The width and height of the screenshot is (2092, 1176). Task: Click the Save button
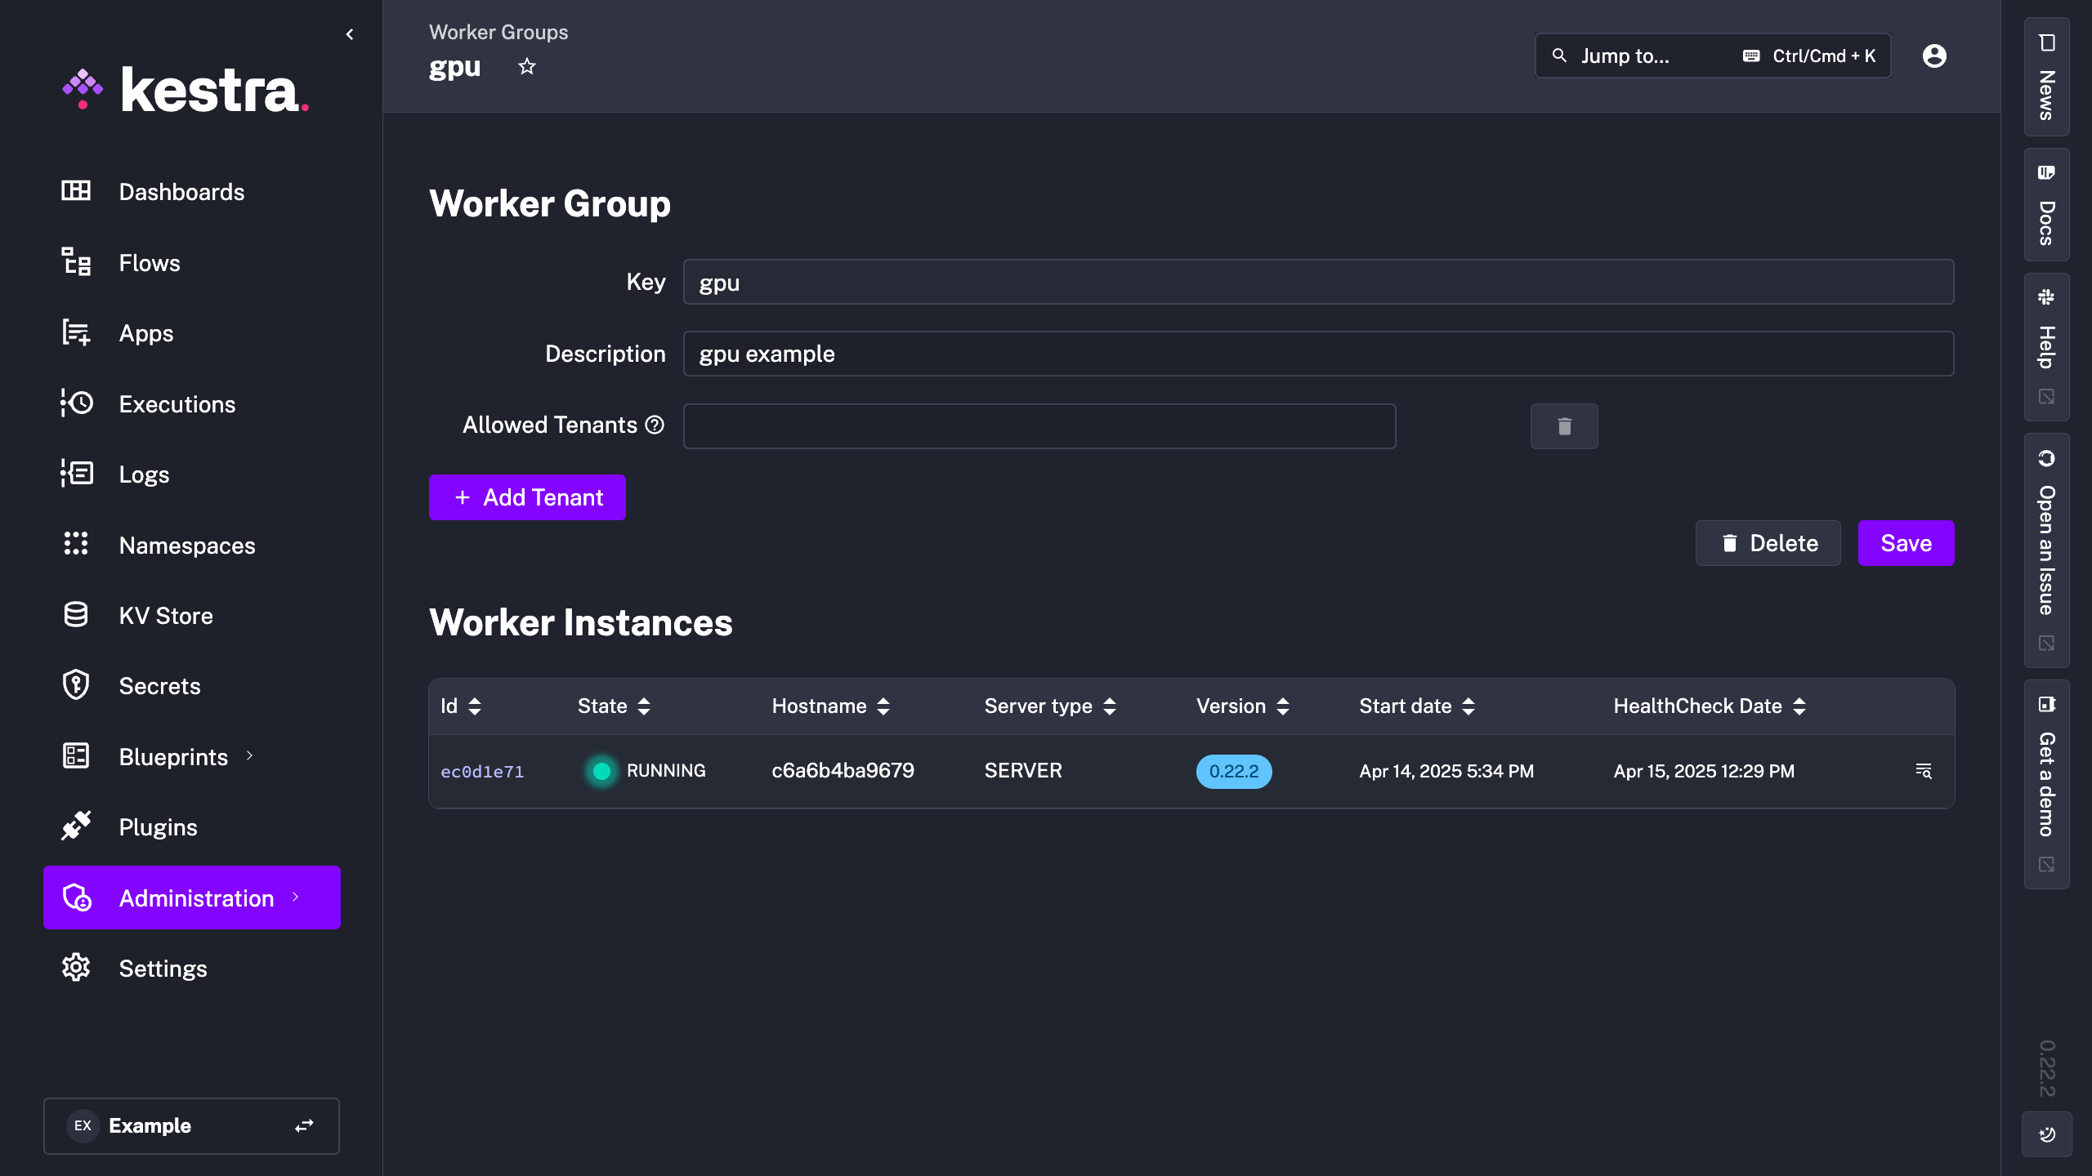pos(1905,542)
